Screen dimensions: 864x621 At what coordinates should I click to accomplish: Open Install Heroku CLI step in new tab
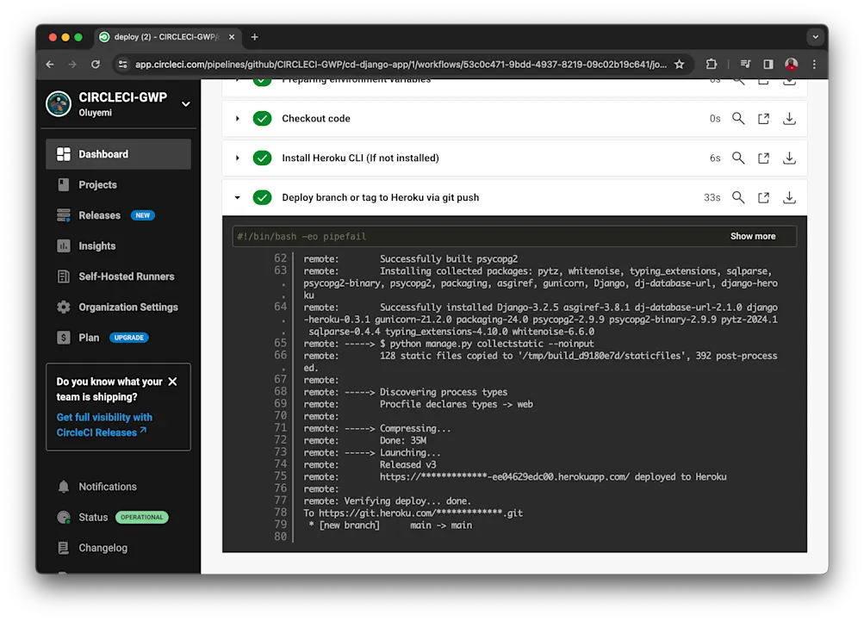(762, 158)
